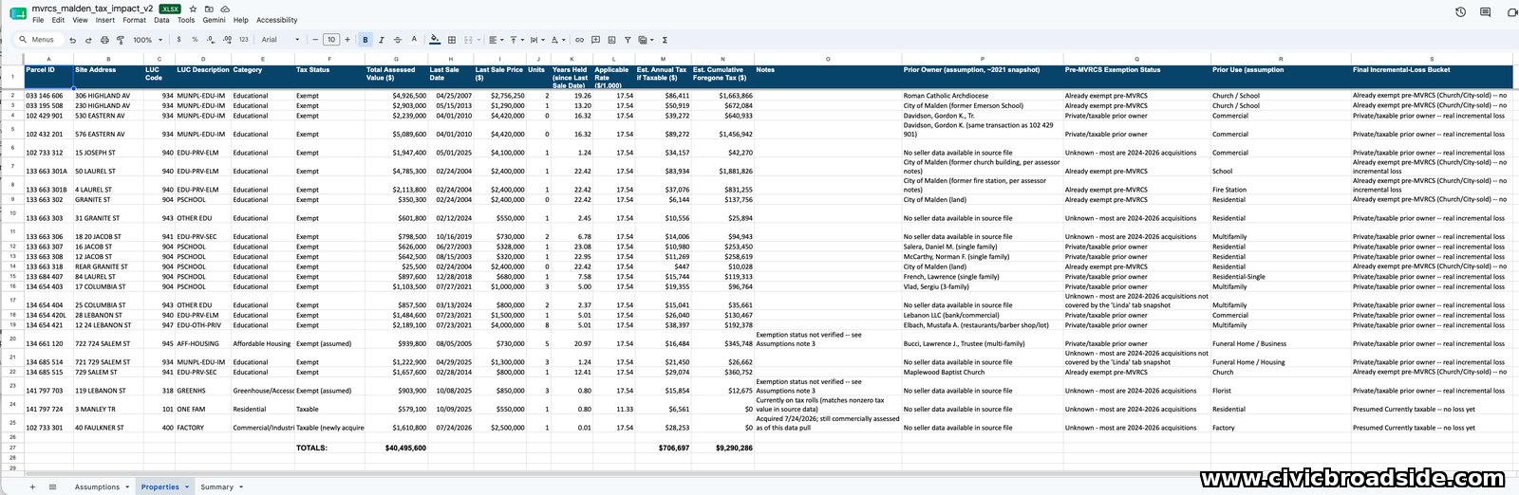Select cell with 306 HIGHLAND AV
1519x495 pixels.
(108, 95)
